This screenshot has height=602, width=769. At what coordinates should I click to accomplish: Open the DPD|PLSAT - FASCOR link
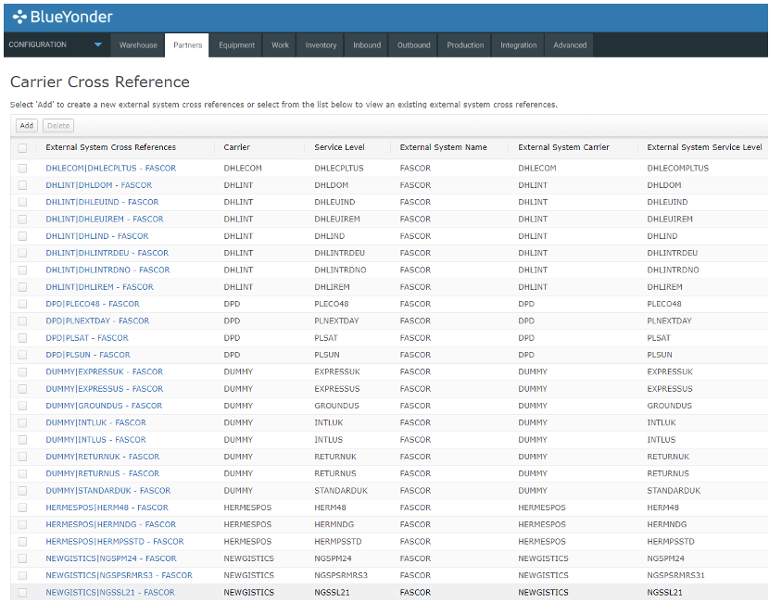coord(87,338)
